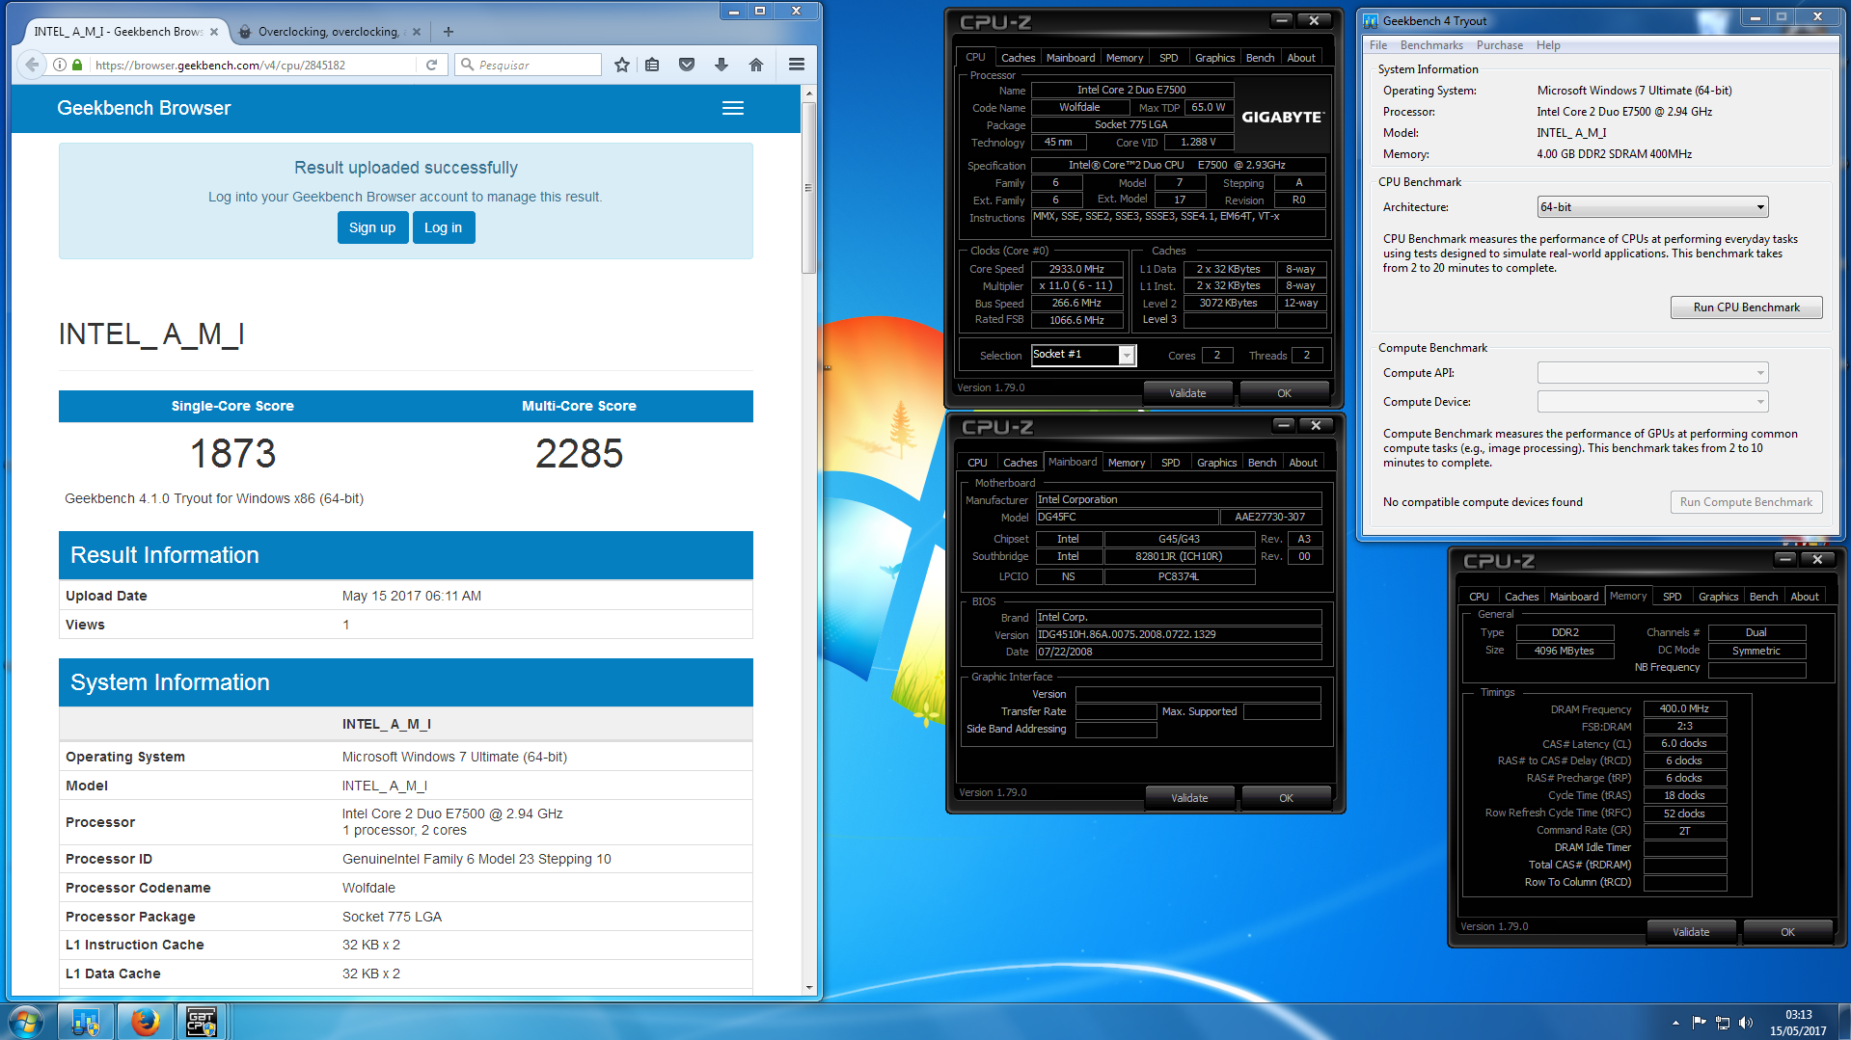Screen dimensions: 1851x1040
Task: Open Mainboard tab in Memory CPU-Z window
Action: tap(1573, 597)
